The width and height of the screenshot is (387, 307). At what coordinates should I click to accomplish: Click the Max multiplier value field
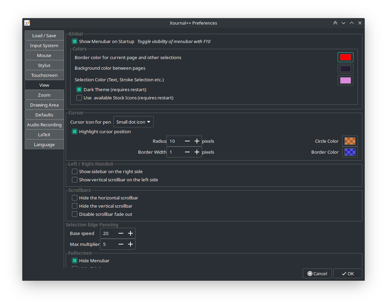click(x=108, y=244)
